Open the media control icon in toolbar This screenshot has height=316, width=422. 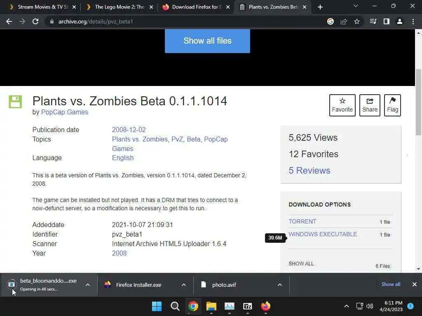click(x=373, y=21)
